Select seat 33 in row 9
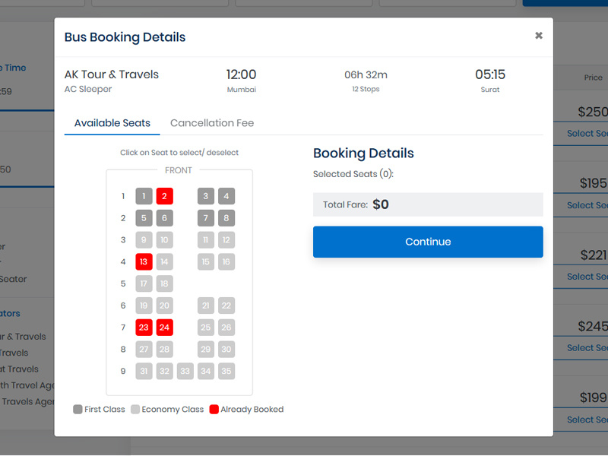This screenshot has height=456, width=608. click(185, 371)
